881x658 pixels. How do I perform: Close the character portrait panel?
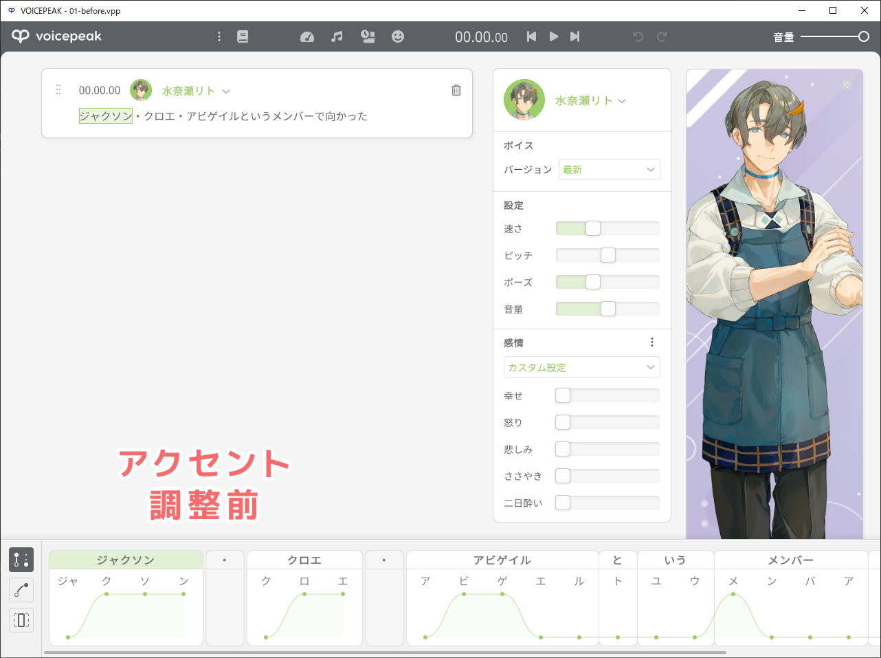coord(847,85)
